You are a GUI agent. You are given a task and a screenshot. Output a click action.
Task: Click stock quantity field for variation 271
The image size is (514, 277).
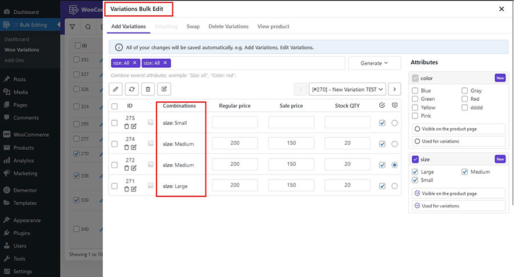click(x=347, y=185)
